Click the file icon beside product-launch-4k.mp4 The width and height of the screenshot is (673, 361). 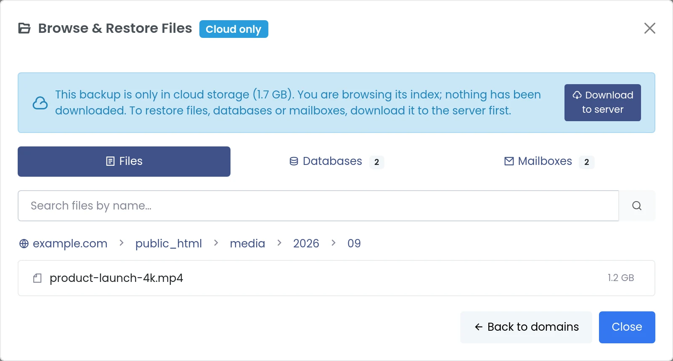tap(37, 278)
